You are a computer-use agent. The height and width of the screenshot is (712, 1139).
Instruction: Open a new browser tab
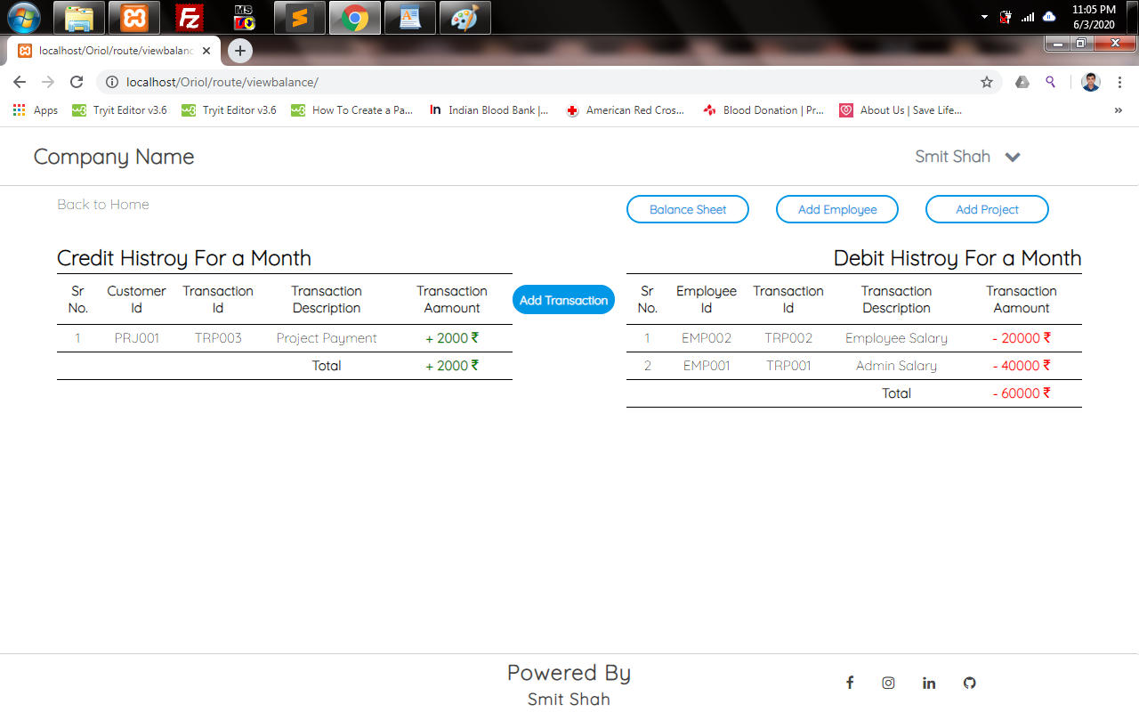click(240, 51)
